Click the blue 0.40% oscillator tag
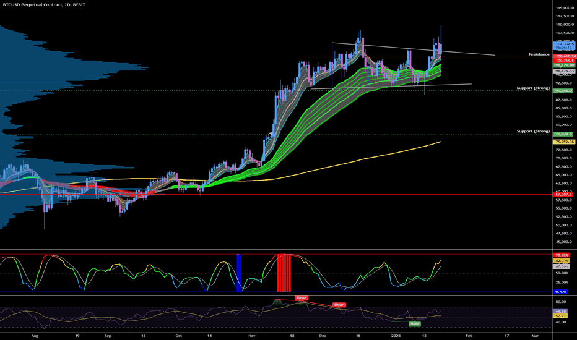The image size is (577, 340). coord(561,292)
